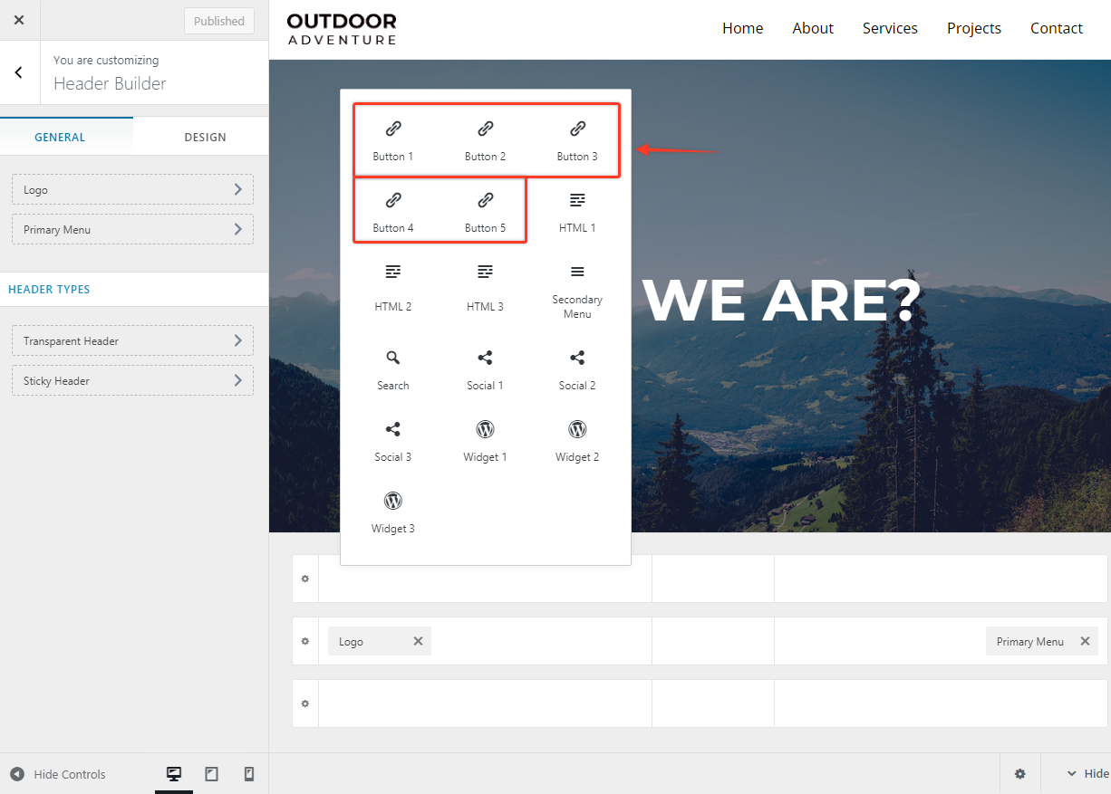
Task: Add the Button 5 element
Action: point(485,213)
